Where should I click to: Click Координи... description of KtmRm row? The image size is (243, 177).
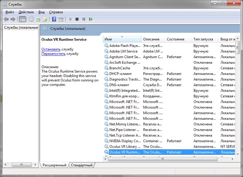pyautogui.click(x=153, y=96)
